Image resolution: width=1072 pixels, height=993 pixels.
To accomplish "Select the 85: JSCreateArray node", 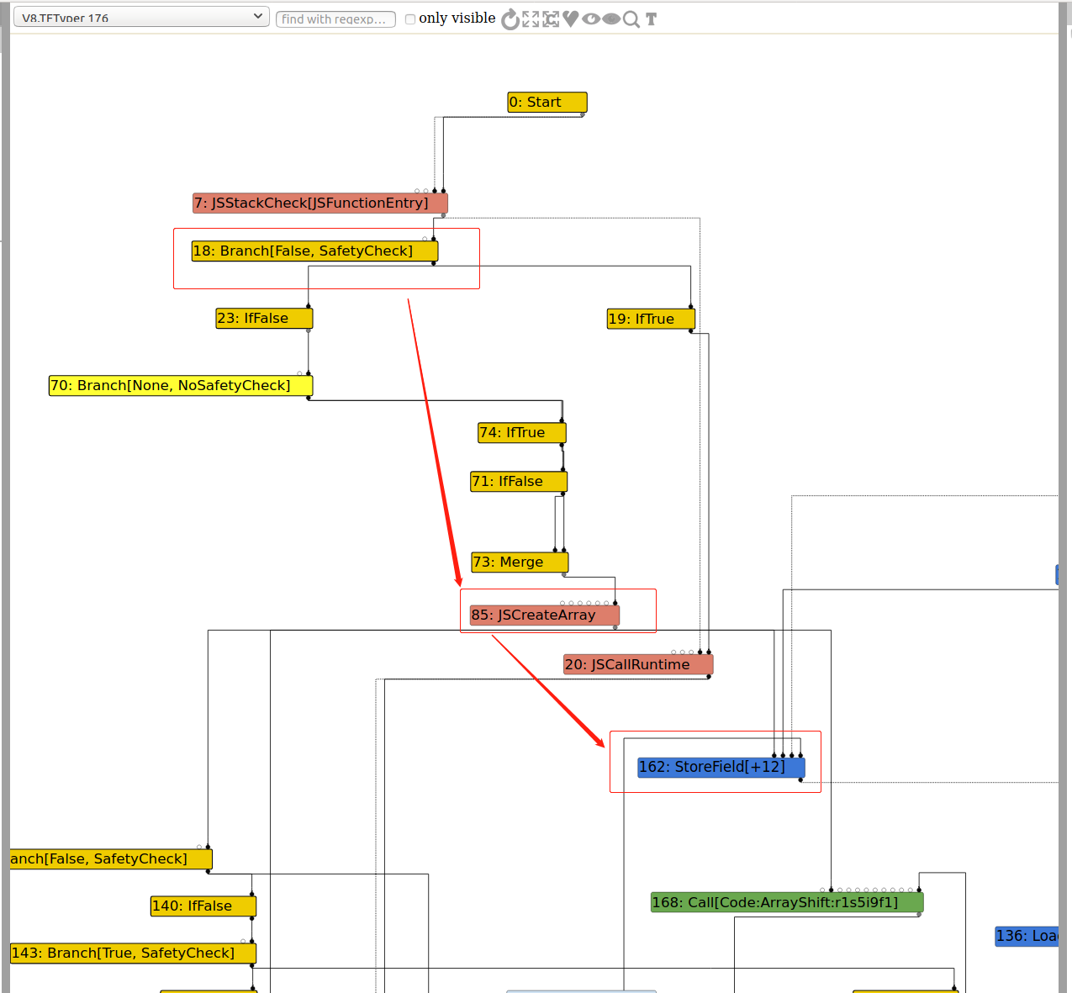I will pyautogui.click(x=545, y=615).
